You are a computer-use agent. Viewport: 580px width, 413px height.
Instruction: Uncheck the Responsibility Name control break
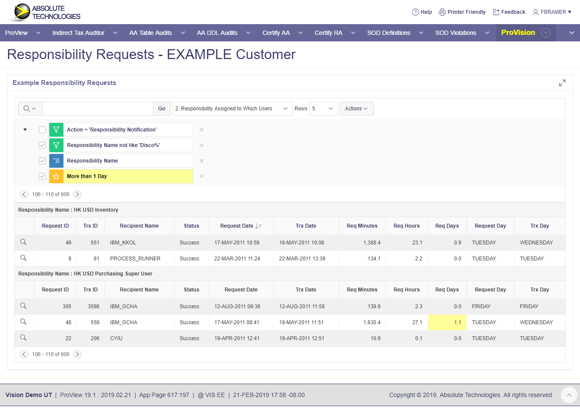coord(42,160)
